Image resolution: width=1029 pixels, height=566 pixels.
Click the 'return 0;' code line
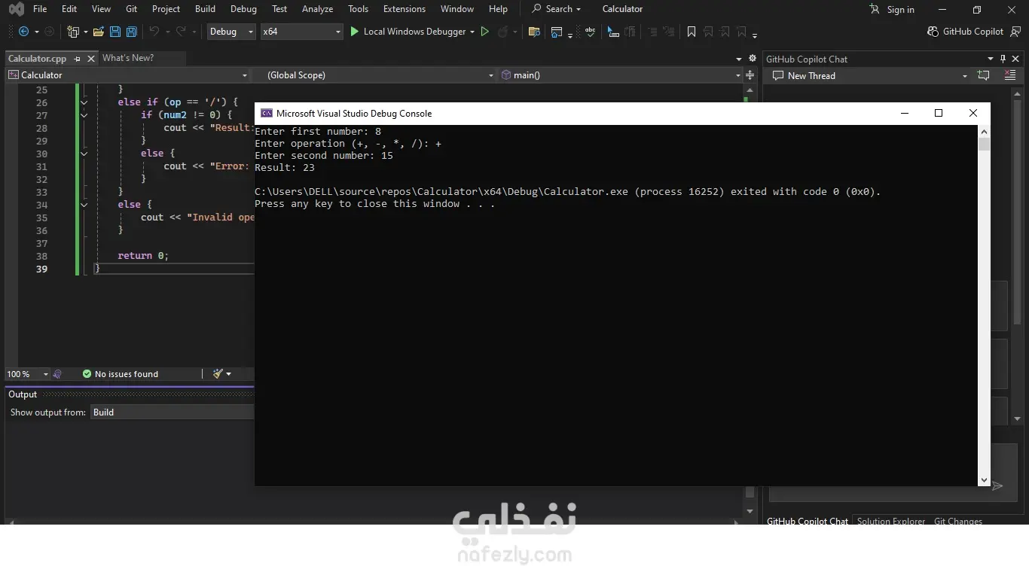point(143,256)
